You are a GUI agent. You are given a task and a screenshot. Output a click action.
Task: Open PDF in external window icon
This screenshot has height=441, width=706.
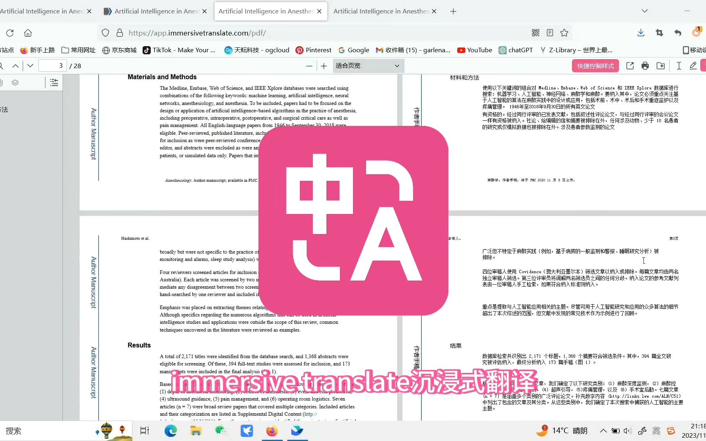tap(630, 66)
